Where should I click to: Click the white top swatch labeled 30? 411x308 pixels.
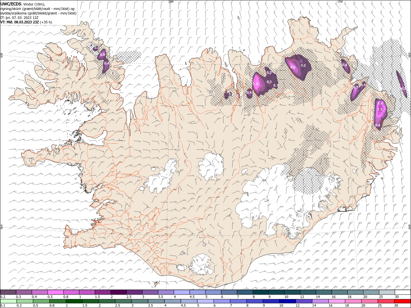pos(403,292)
